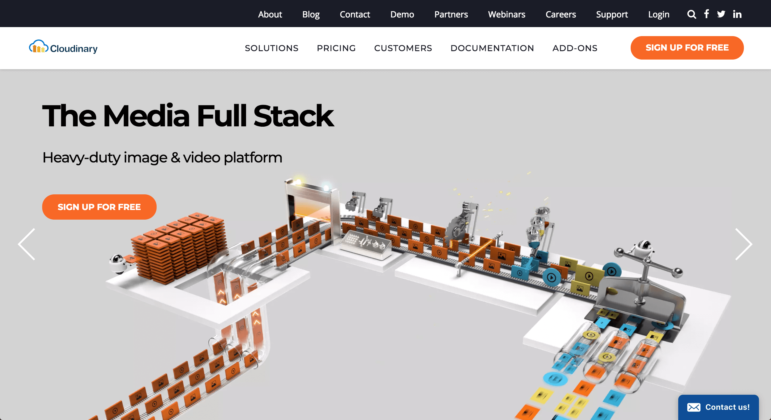Click the Cloudinary logo

63,48
